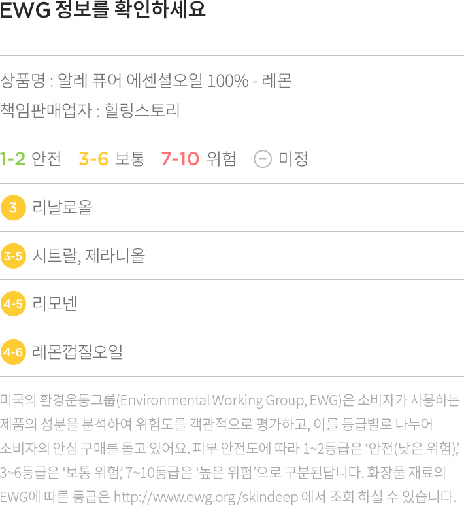
Task: Click the 안전 legend text
Action: coord(46,159)
